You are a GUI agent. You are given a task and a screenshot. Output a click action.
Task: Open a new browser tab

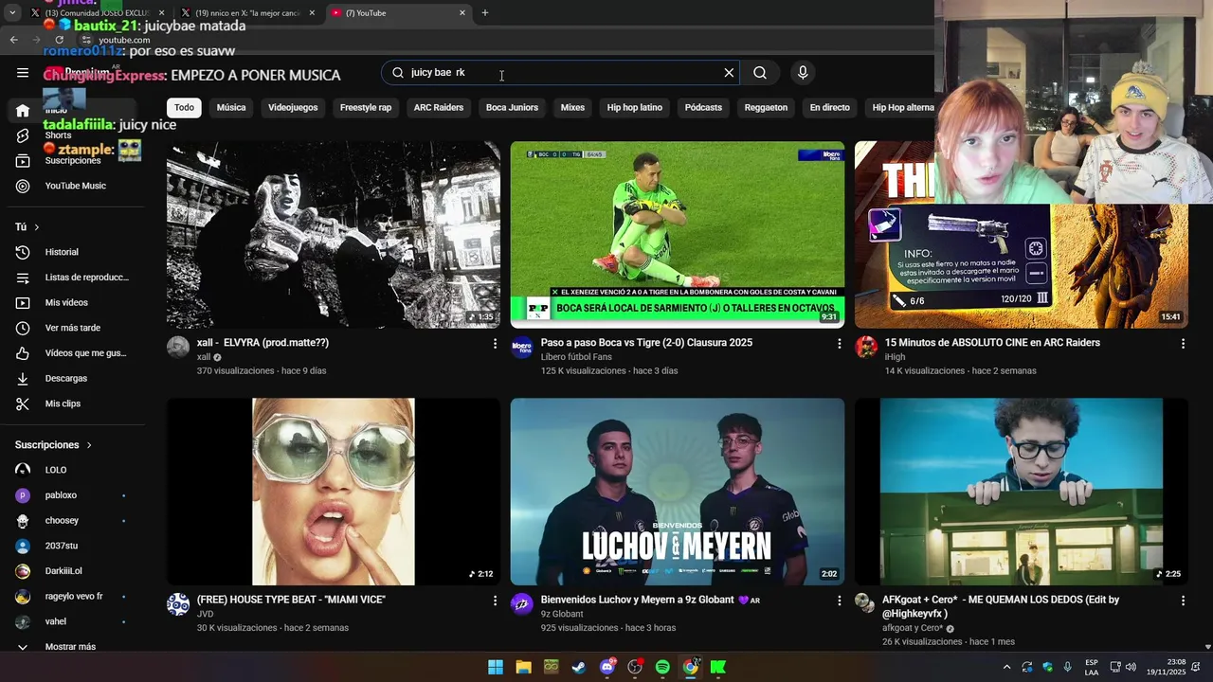click(x=485, y=13)
